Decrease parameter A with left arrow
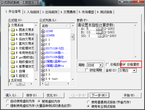The image size is (145, 110). (98, 29)
